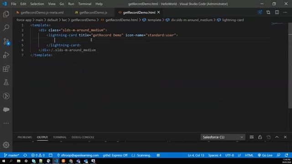This screenshot has width=292, height=164.
Task: Open editor More Actions ellipsis menu
Action: [x=285, y=12]
